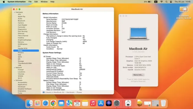Select USB in the sidebar
Screen dimensions: 193x109
(20, 66)
